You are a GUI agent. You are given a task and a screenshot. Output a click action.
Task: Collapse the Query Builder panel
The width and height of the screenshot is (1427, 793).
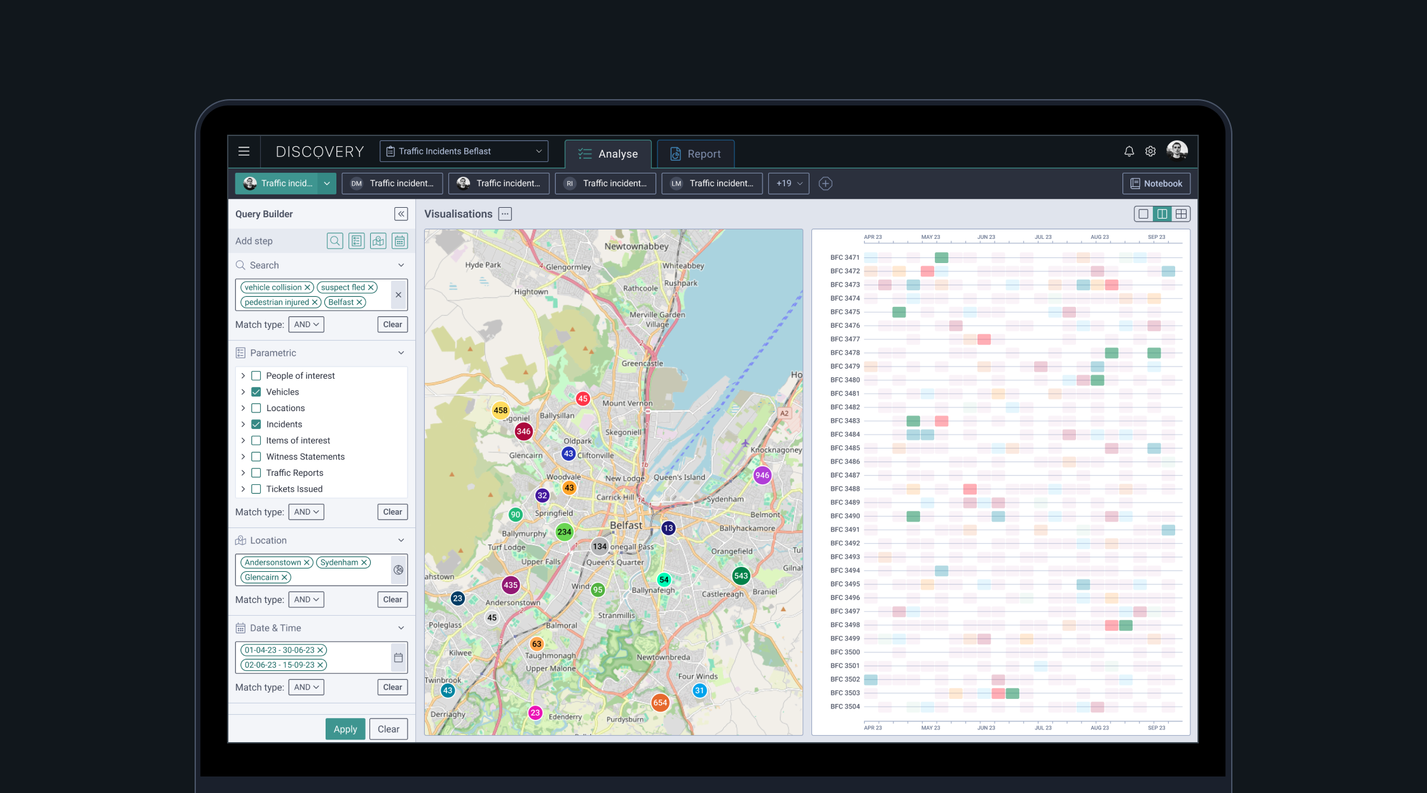click(x=401, y=214)
